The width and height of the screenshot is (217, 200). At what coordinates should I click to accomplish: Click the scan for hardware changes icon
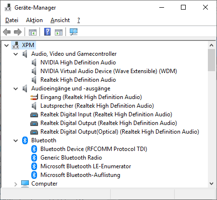coord(74,32)
